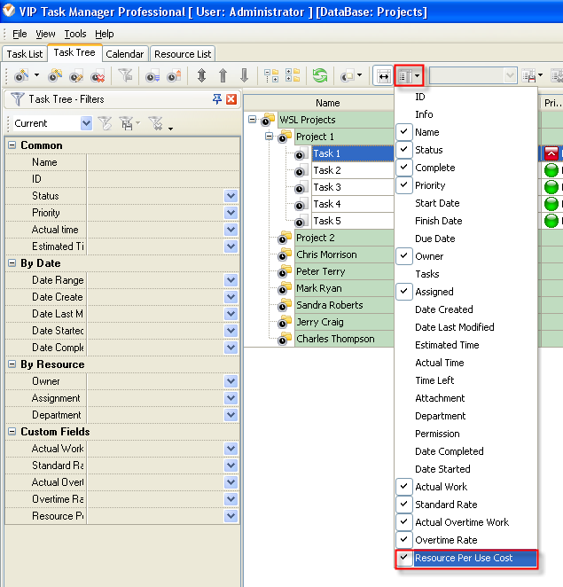Open the Tools menu

coord(75,34)
